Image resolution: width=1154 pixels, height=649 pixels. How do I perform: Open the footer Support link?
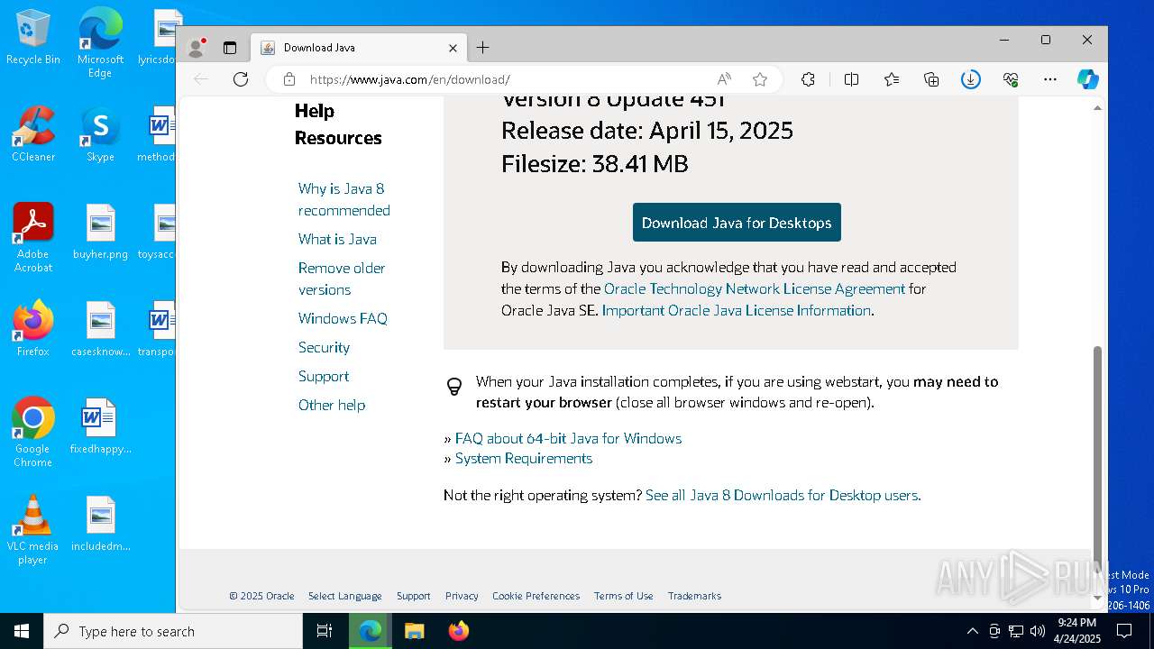coord(414,596)
